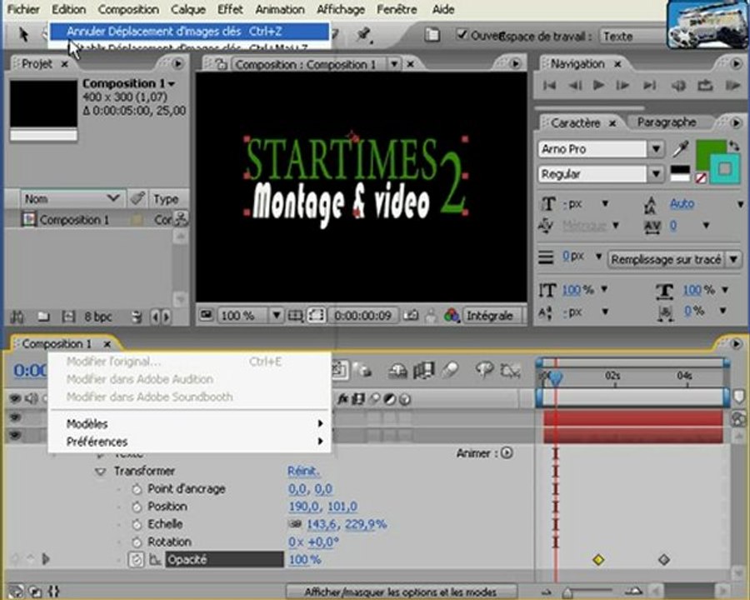750x600 pixels.
Task: Create new folder in Project panel
Action: point(43,317)
